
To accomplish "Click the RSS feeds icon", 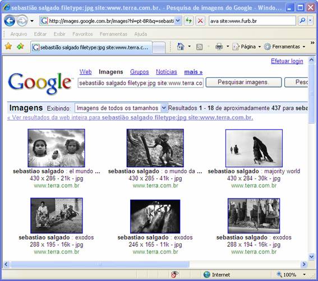I will click(x=199, y=47).
